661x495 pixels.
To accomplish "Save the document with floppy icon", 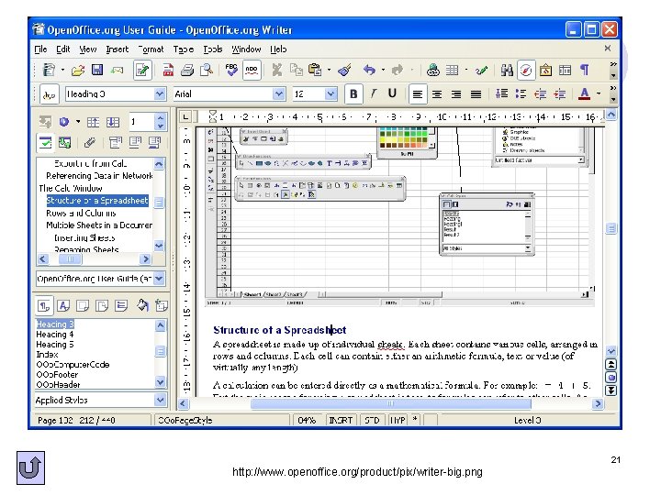I will [97, 70].
